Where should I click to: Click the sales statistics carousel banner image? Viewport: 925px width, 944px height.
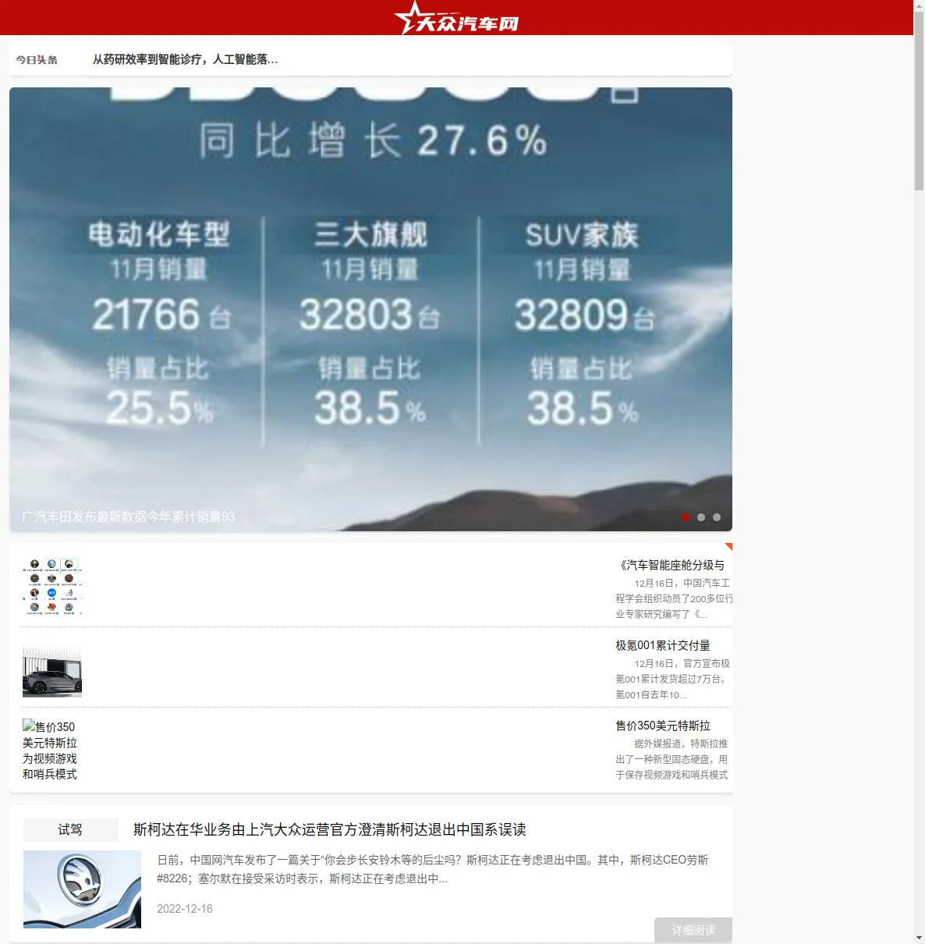(370, 309)
